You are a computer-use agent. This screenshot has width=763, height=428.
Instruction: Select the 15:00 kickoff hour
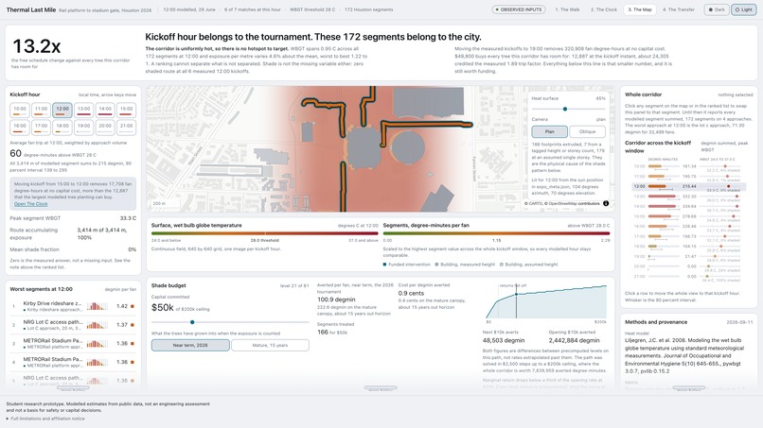click(126, 110)
